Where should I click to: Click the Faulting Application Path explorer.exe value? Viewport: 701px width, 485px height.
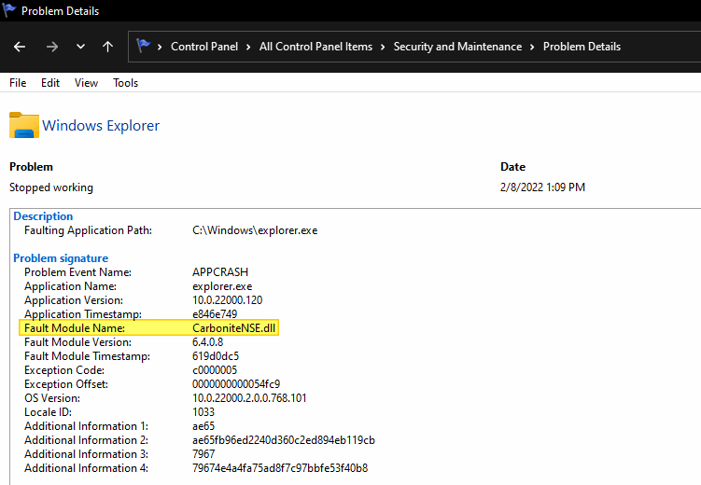pyautogui.click(x=254, y=230)
